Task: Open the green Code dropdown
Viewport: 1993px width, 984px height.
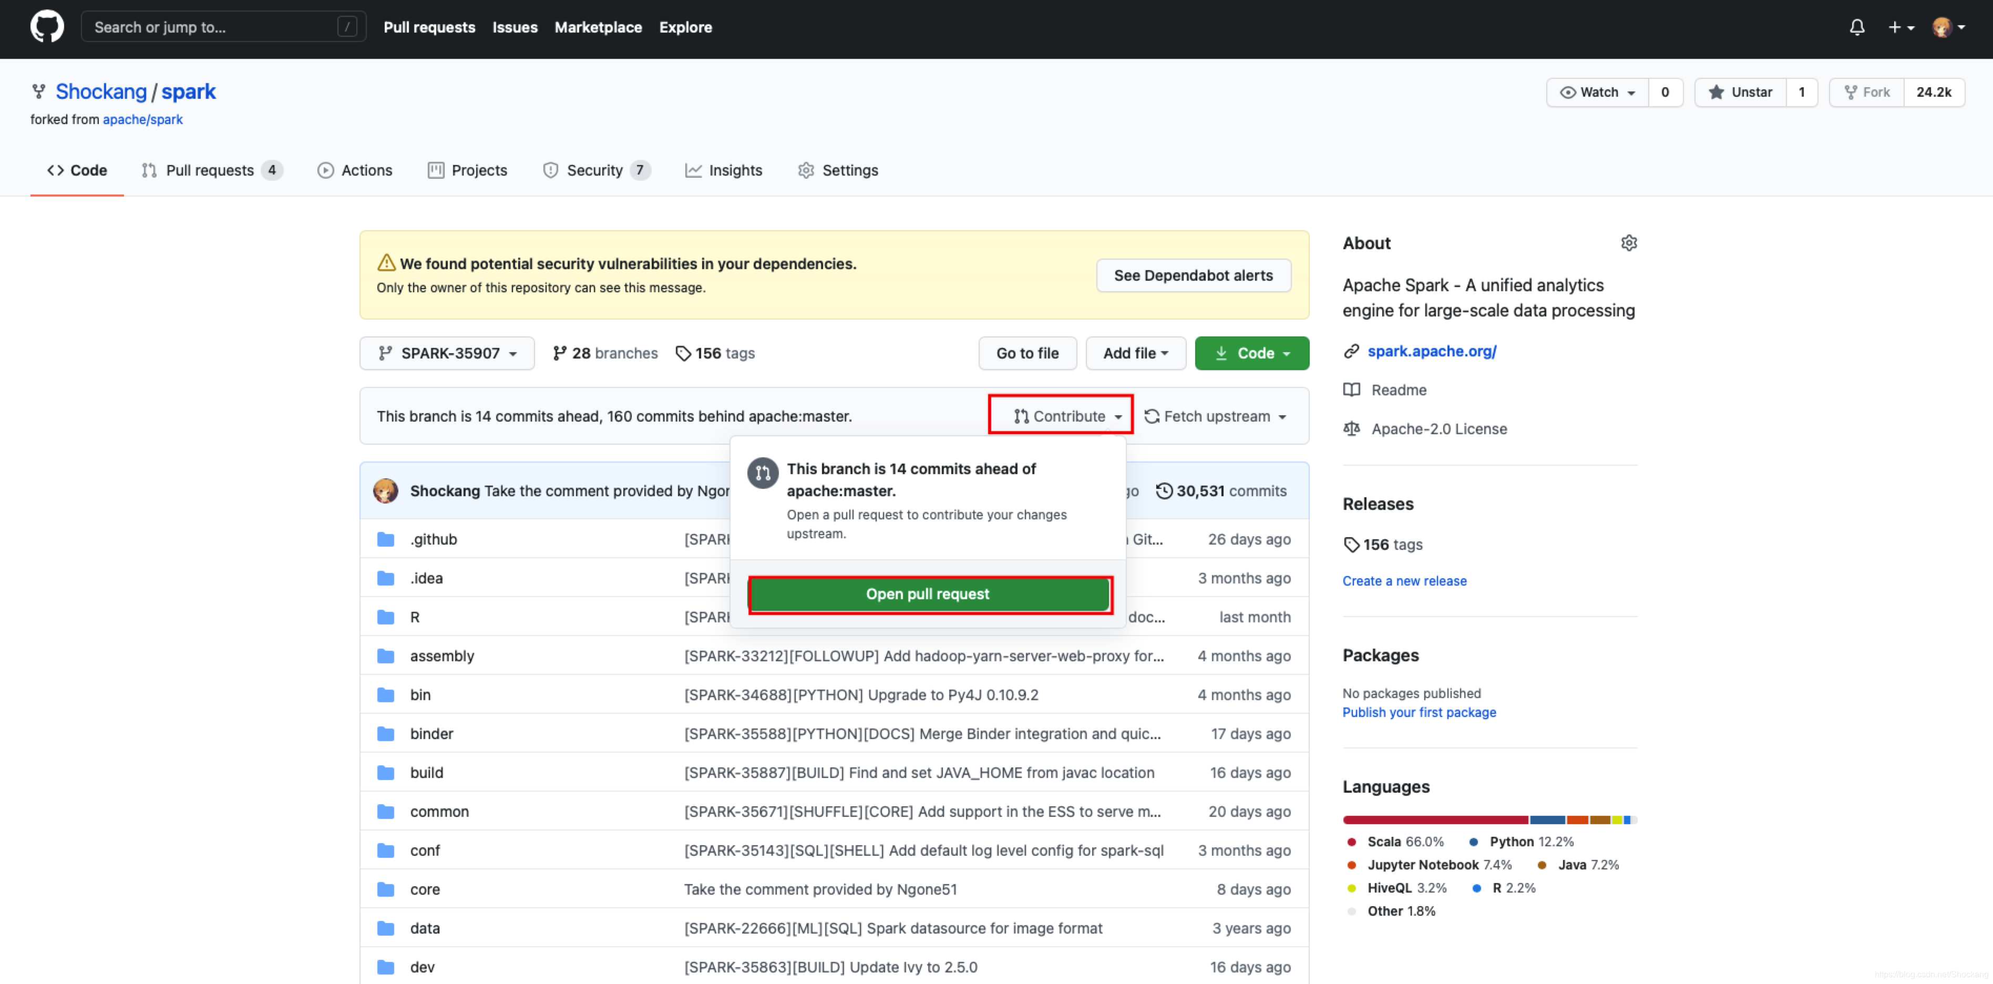Action: click(x=1252, y=353)
